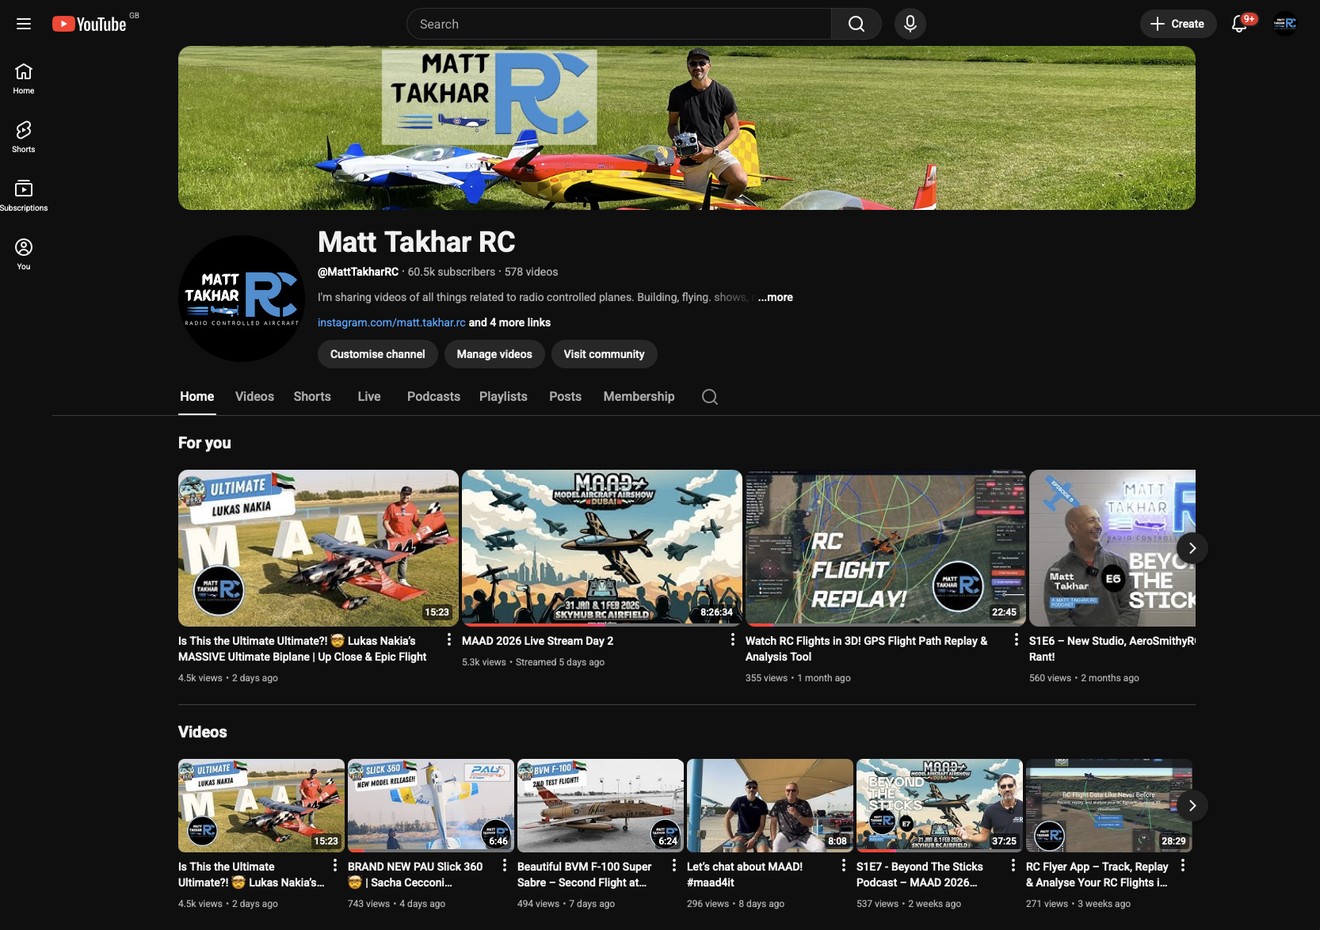The height and width of the screenshot is (930, 1320).
Task: Open your account avatar menu
Action: [1285, 24]
